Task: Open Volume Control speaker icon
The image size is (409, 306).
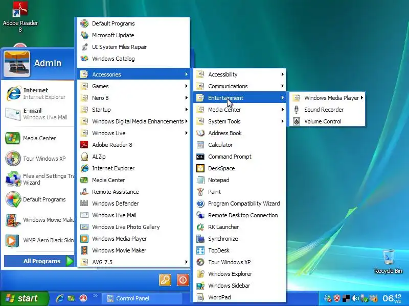Action: coord(297,121)
